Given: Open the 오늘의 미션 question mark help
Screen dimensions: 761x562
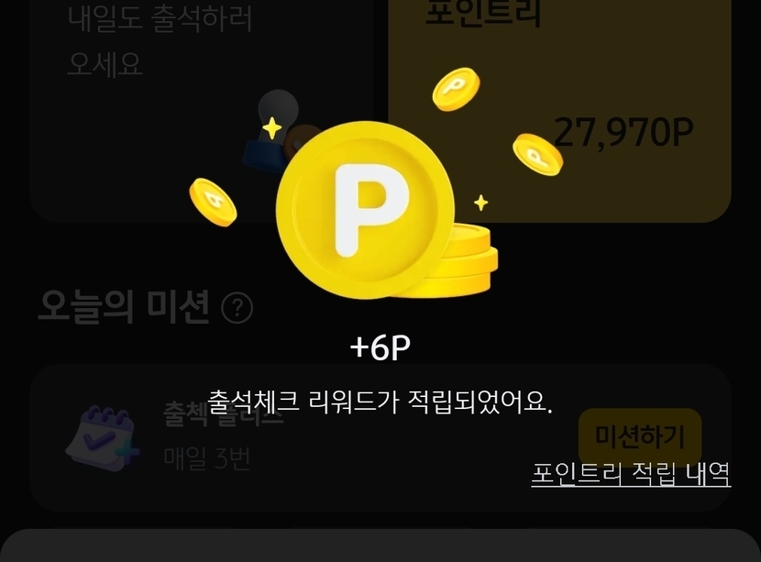Looking at the screenshot, I should point(237,308).
